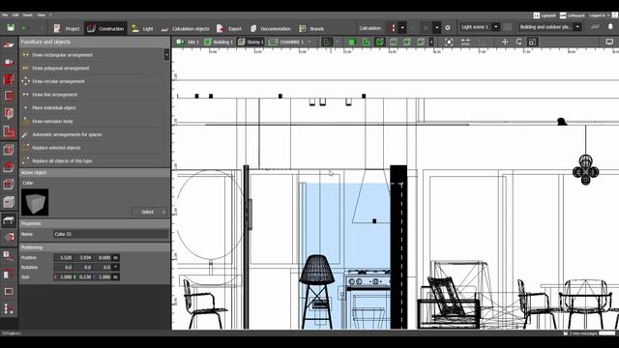Open the new messages status bar notice

(580, 333)
